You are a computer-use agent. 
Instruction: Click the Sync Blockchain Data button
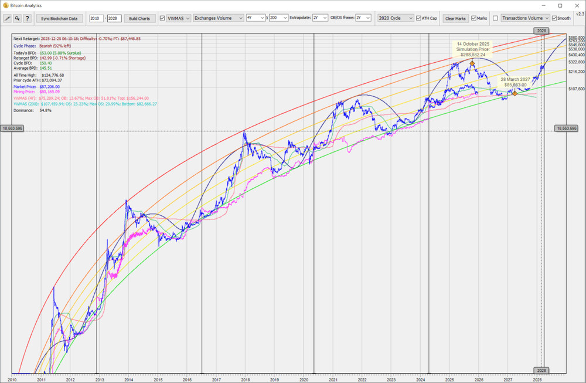click(59, 18)
